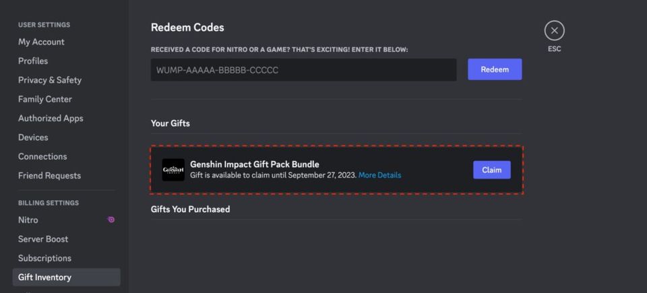Go to Profiles settings

pos(33,61)
